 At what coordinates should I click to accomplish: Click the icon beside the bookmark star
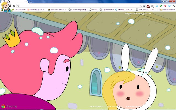141,6
